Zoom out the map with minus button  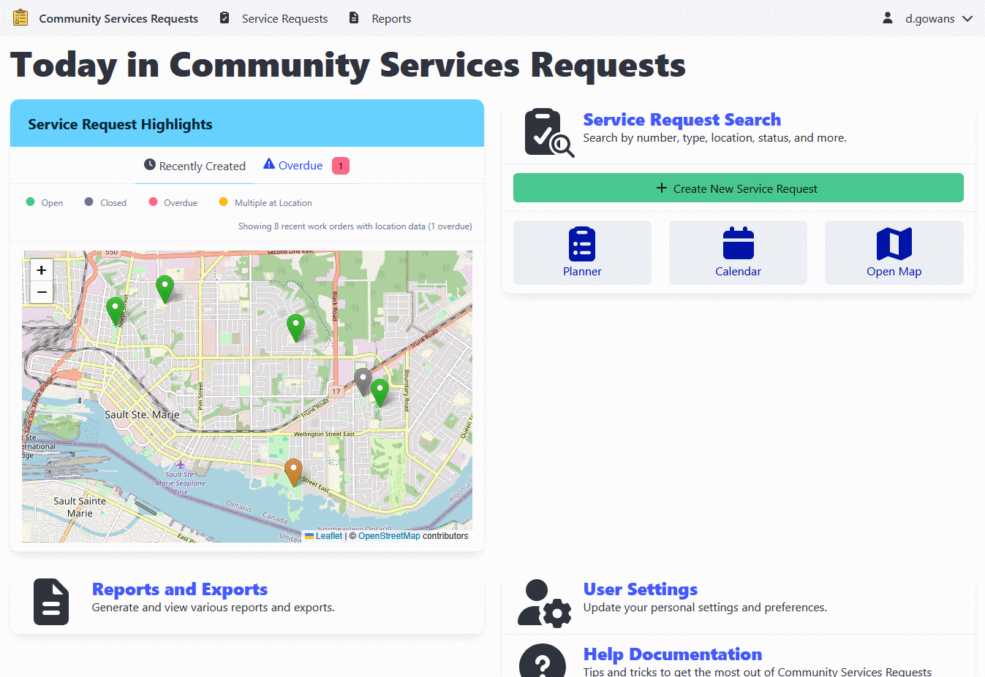(42, 292)
